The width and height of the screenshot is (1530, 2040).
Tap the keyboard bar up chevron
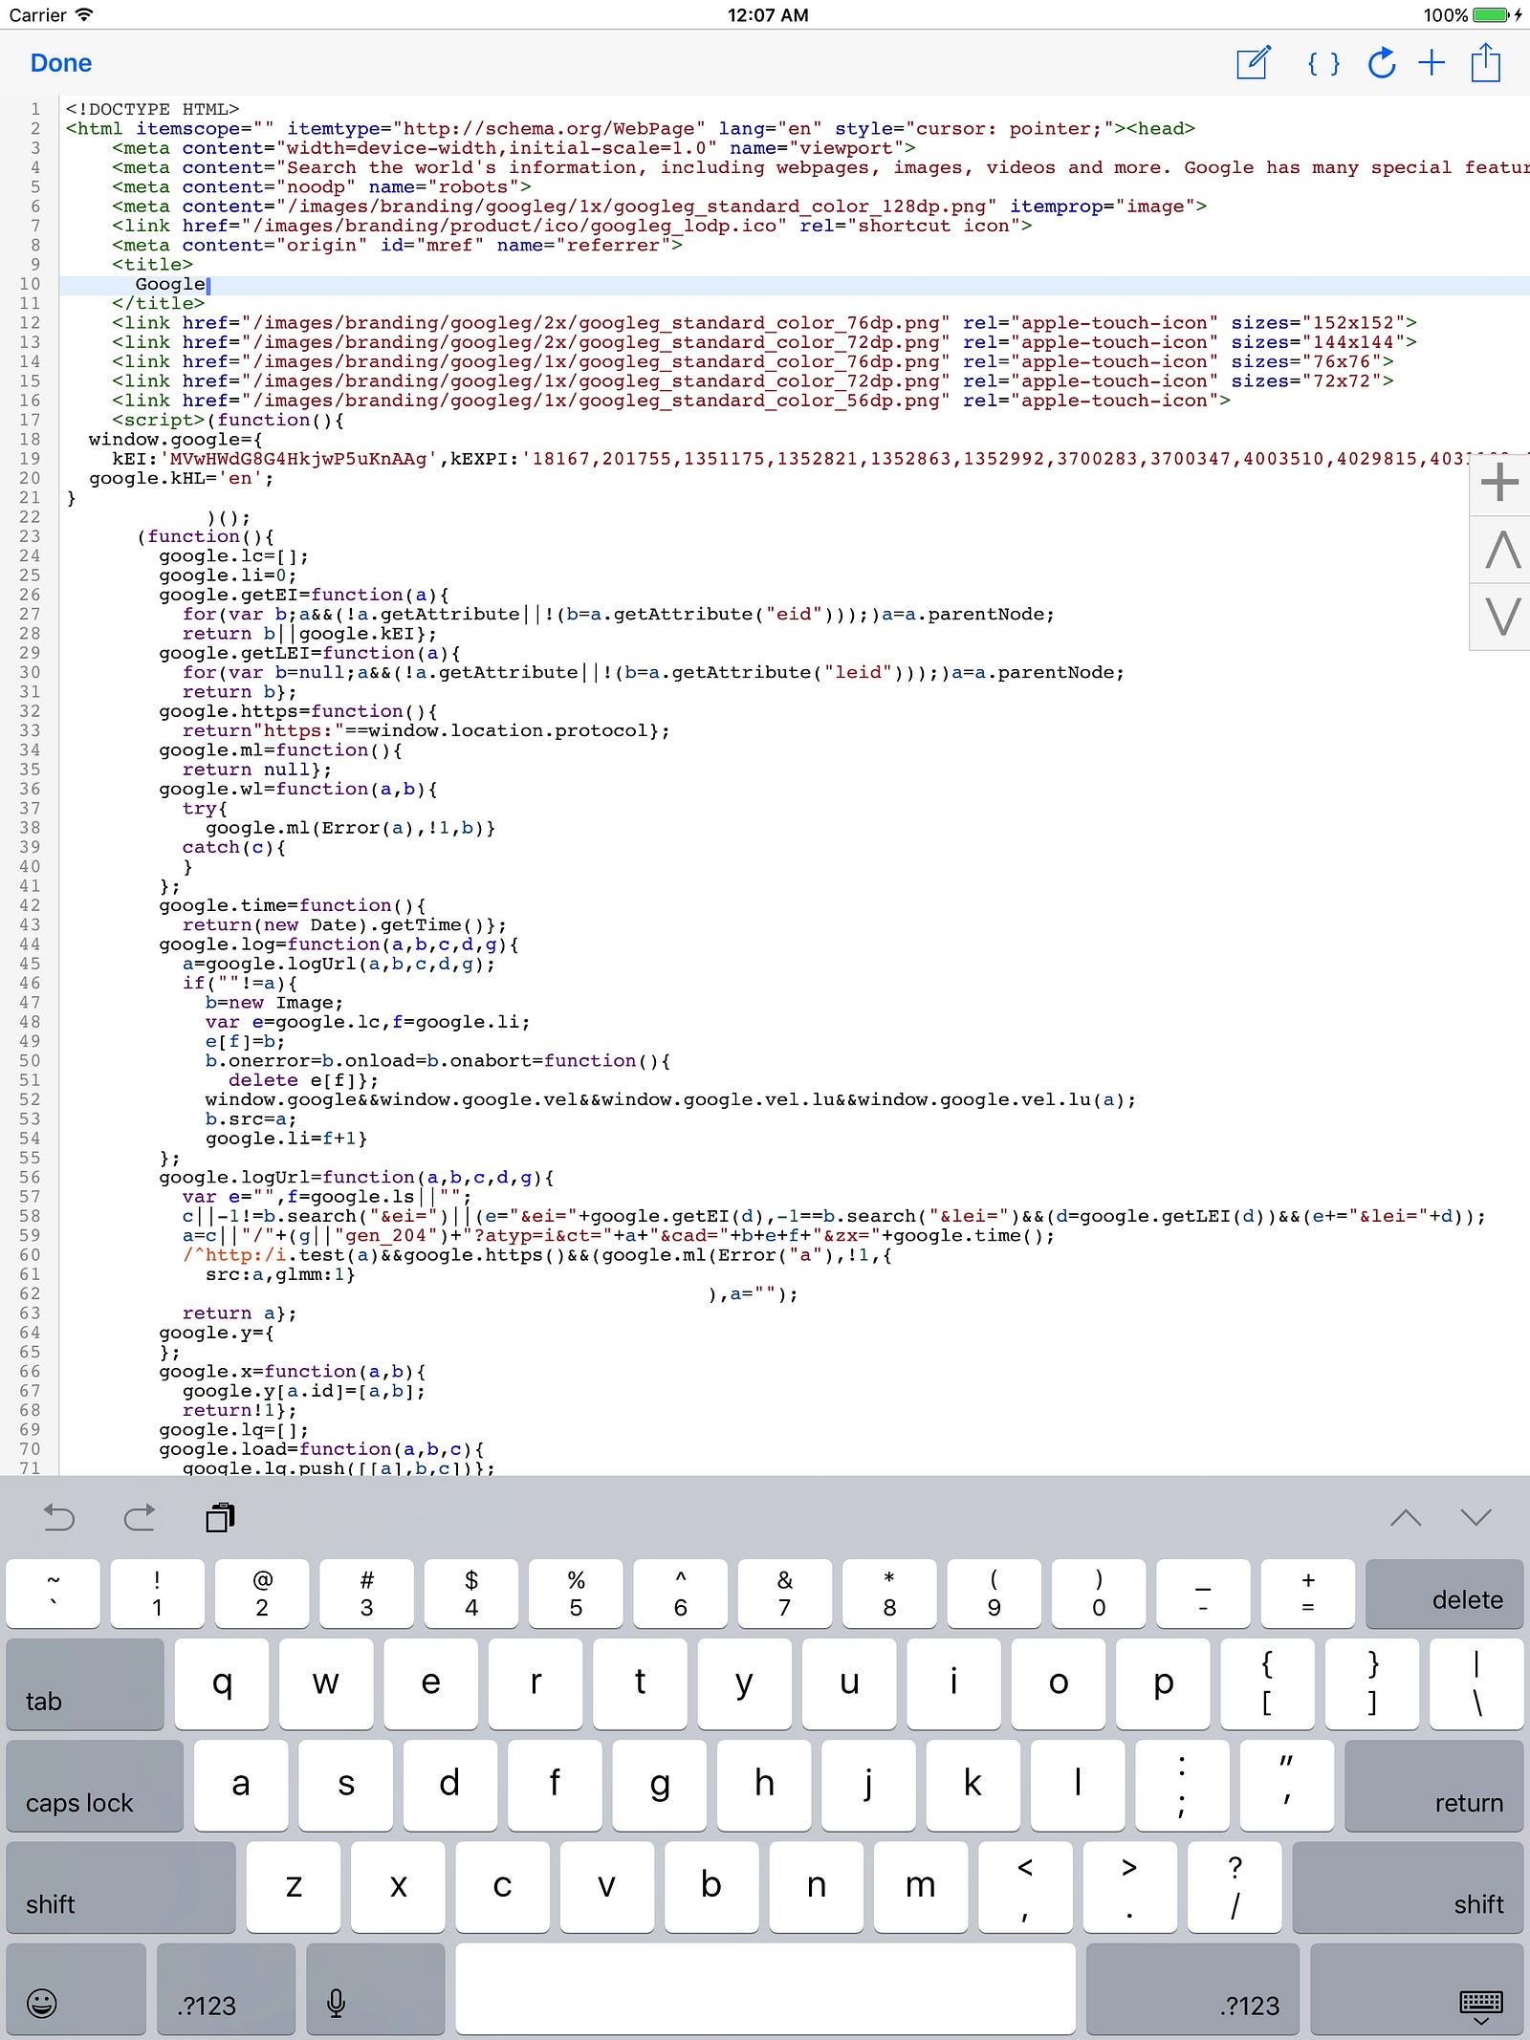pyautogui.click(x=1406, y=1517)
